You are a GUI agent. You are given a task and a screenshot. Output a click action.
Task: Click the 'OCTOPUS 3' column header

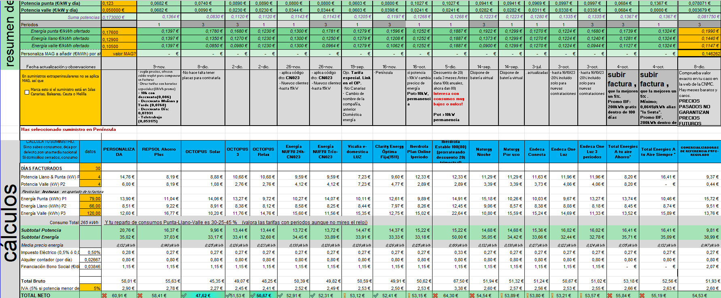point(238,152)
